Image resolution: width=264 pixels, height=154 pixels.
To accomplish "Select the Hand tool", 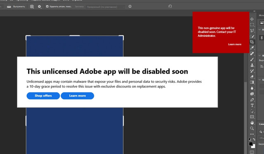I will pyautogui.click(x=252, y=123).
